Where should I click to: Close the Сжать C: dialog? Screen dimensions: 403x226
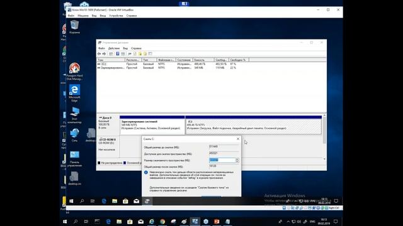pos(238,139)
